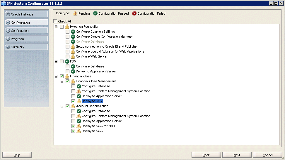285x160 pixels.
Task: Click the Configuration Failed legend icon
Action: point(134,13)
